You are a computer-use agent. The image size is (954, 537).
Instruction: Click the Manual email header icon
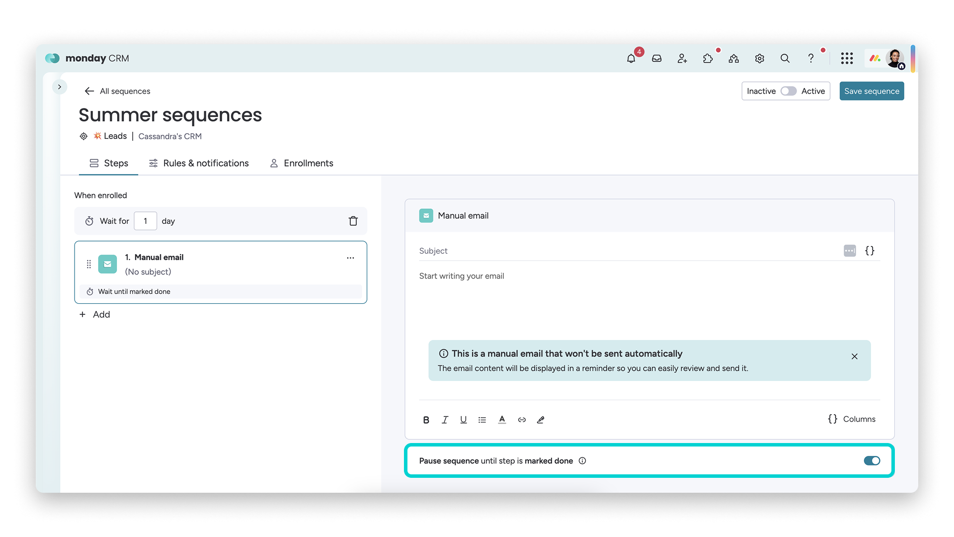click(x=426, y=216)
